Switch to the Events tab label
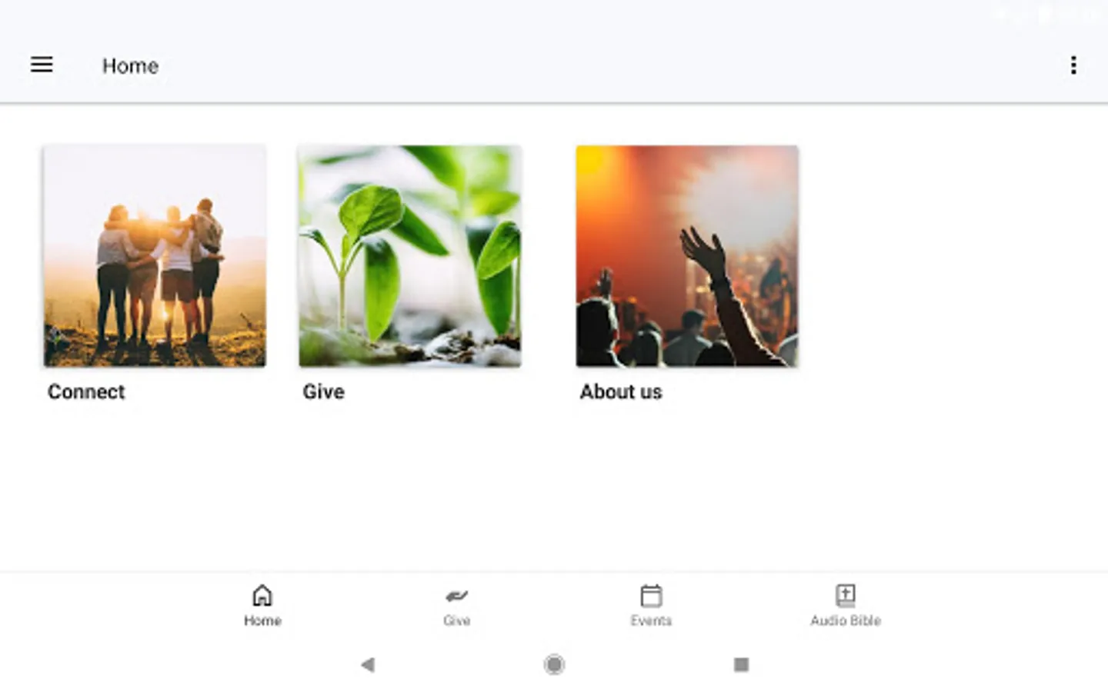Image resolution: width=1108 pixels, height=692 pixels. (651, 620)
